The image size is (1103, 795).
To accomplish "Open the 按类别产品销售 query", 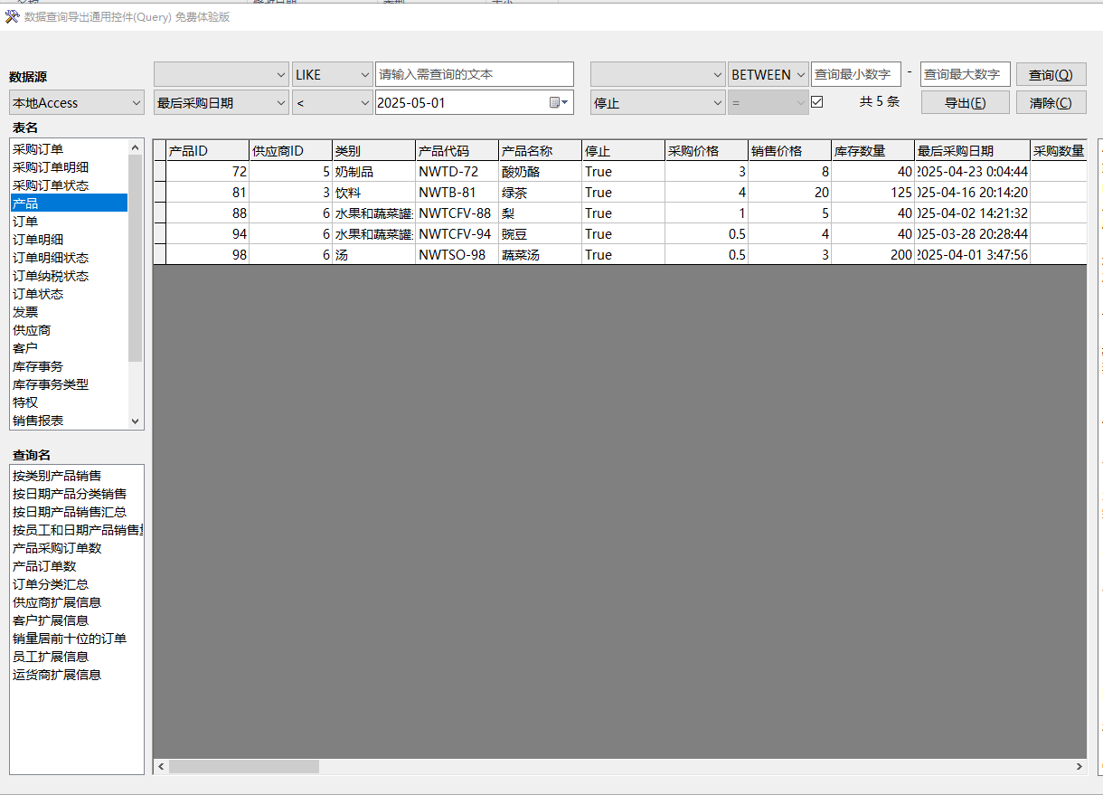I will (77, 476).
